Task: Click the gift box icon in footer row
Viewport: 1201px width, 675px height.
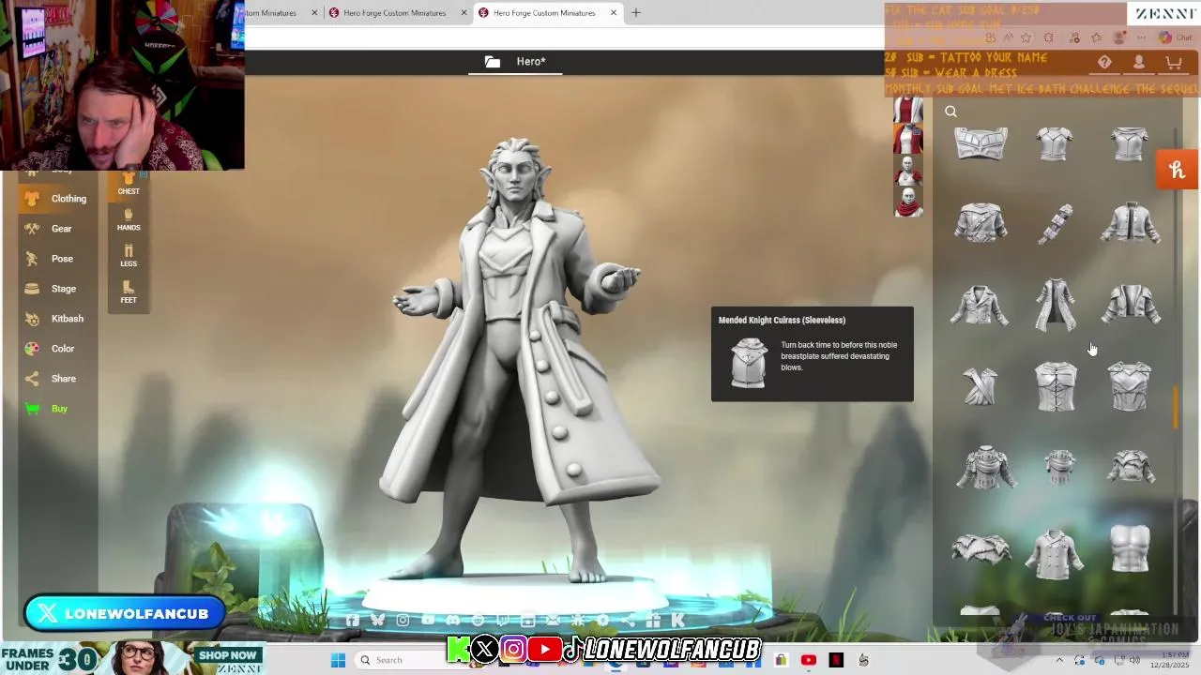Action: (x=653, y=620)
